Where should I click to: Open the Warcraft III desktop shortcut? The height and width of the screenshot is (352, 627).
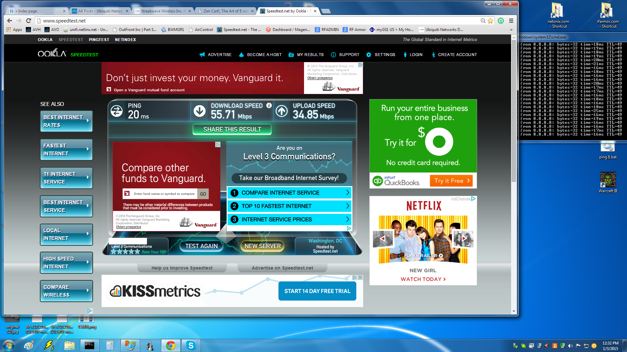coord(608,183)
